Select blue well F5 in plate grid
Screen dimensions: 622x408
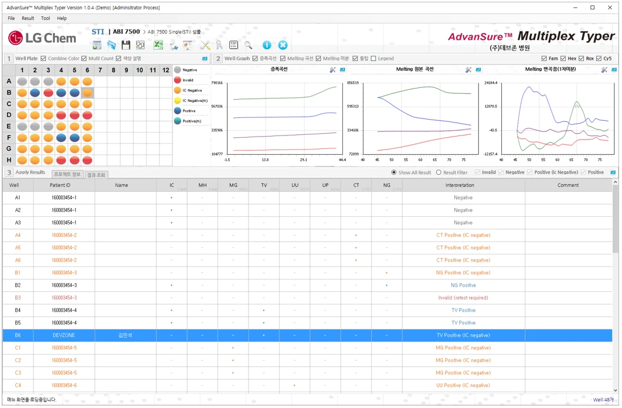pyautogui.click(x=74, y=138)
